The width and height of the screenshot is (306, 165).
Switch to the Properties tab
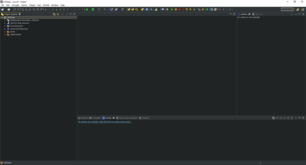[x=95, y=118]
